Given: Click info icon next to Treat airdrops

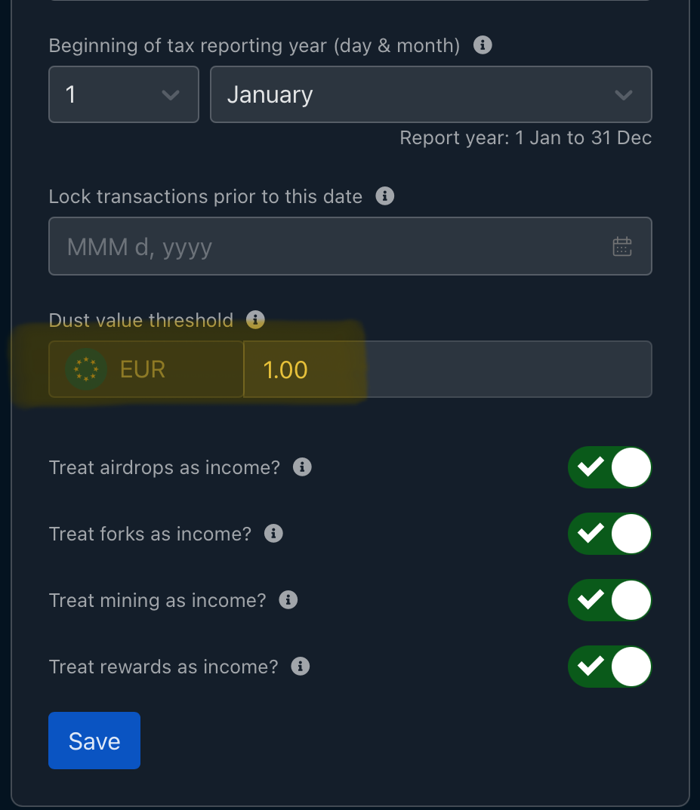Looking at the screenshot, I should pyautogui.click(x=302, y=467).
